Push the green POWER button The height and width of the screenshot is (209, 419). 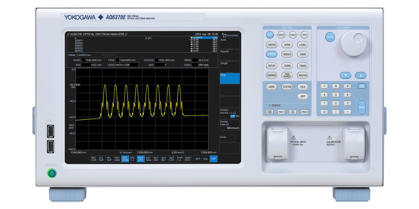(52, 173)
